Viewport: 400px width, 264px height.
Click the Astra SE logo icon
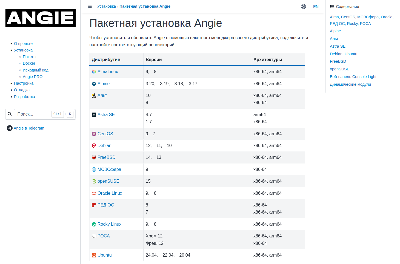(x=94, y=114)
